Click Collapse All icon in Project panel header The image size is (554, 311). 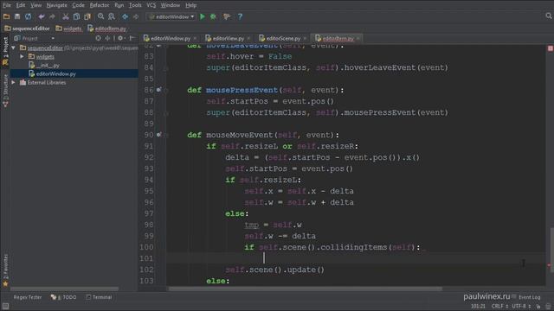(107, 38)
